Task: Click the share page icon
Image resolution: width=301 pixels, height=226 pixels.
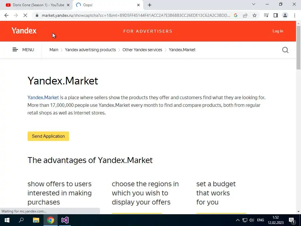Action: coord(245,15)
